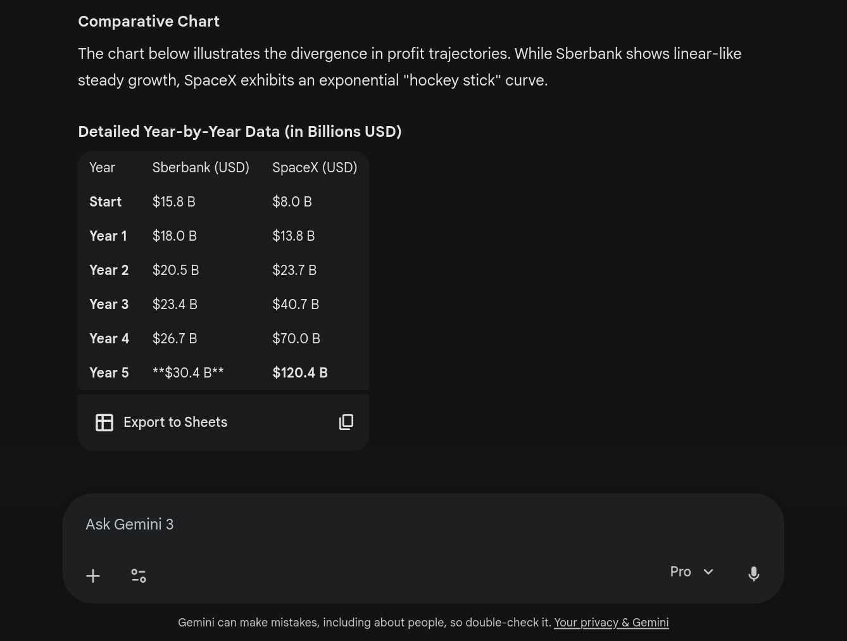Viewport: 847px width, 641px height.
Task: Click the Sheets table icon
Action: (104, 422)
